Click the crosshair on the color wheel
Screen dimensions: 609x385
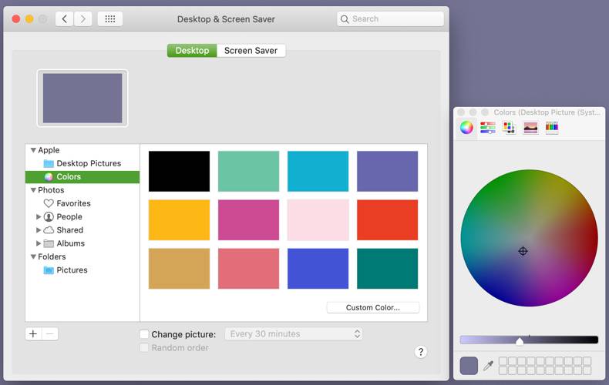523,251
